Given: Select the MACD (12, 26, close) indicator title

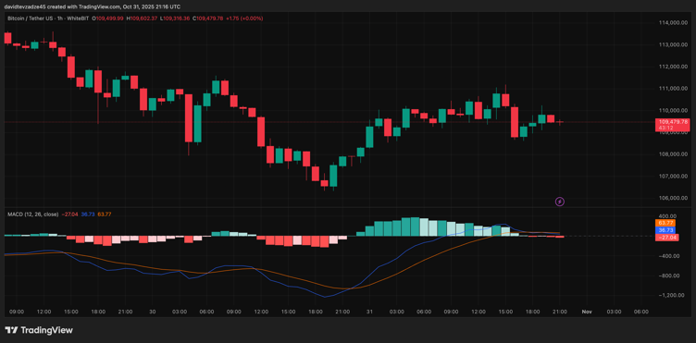Looking at the screenshot, I should pyautogui.click(x=32, y=214).
